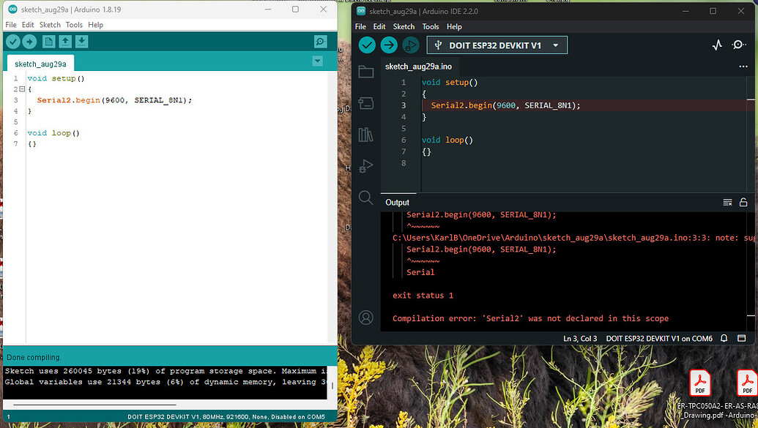The image size is (758, 428).
Task: Open DOIT ESP32 DEVKIT V1 board selector
Action: pyautogui.click(x=497, y=45)
